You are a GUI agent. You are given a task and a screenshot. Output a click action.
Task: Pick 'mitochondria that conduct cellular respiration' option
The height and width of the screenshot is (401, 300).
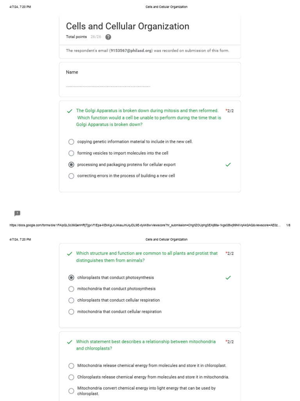71,312
